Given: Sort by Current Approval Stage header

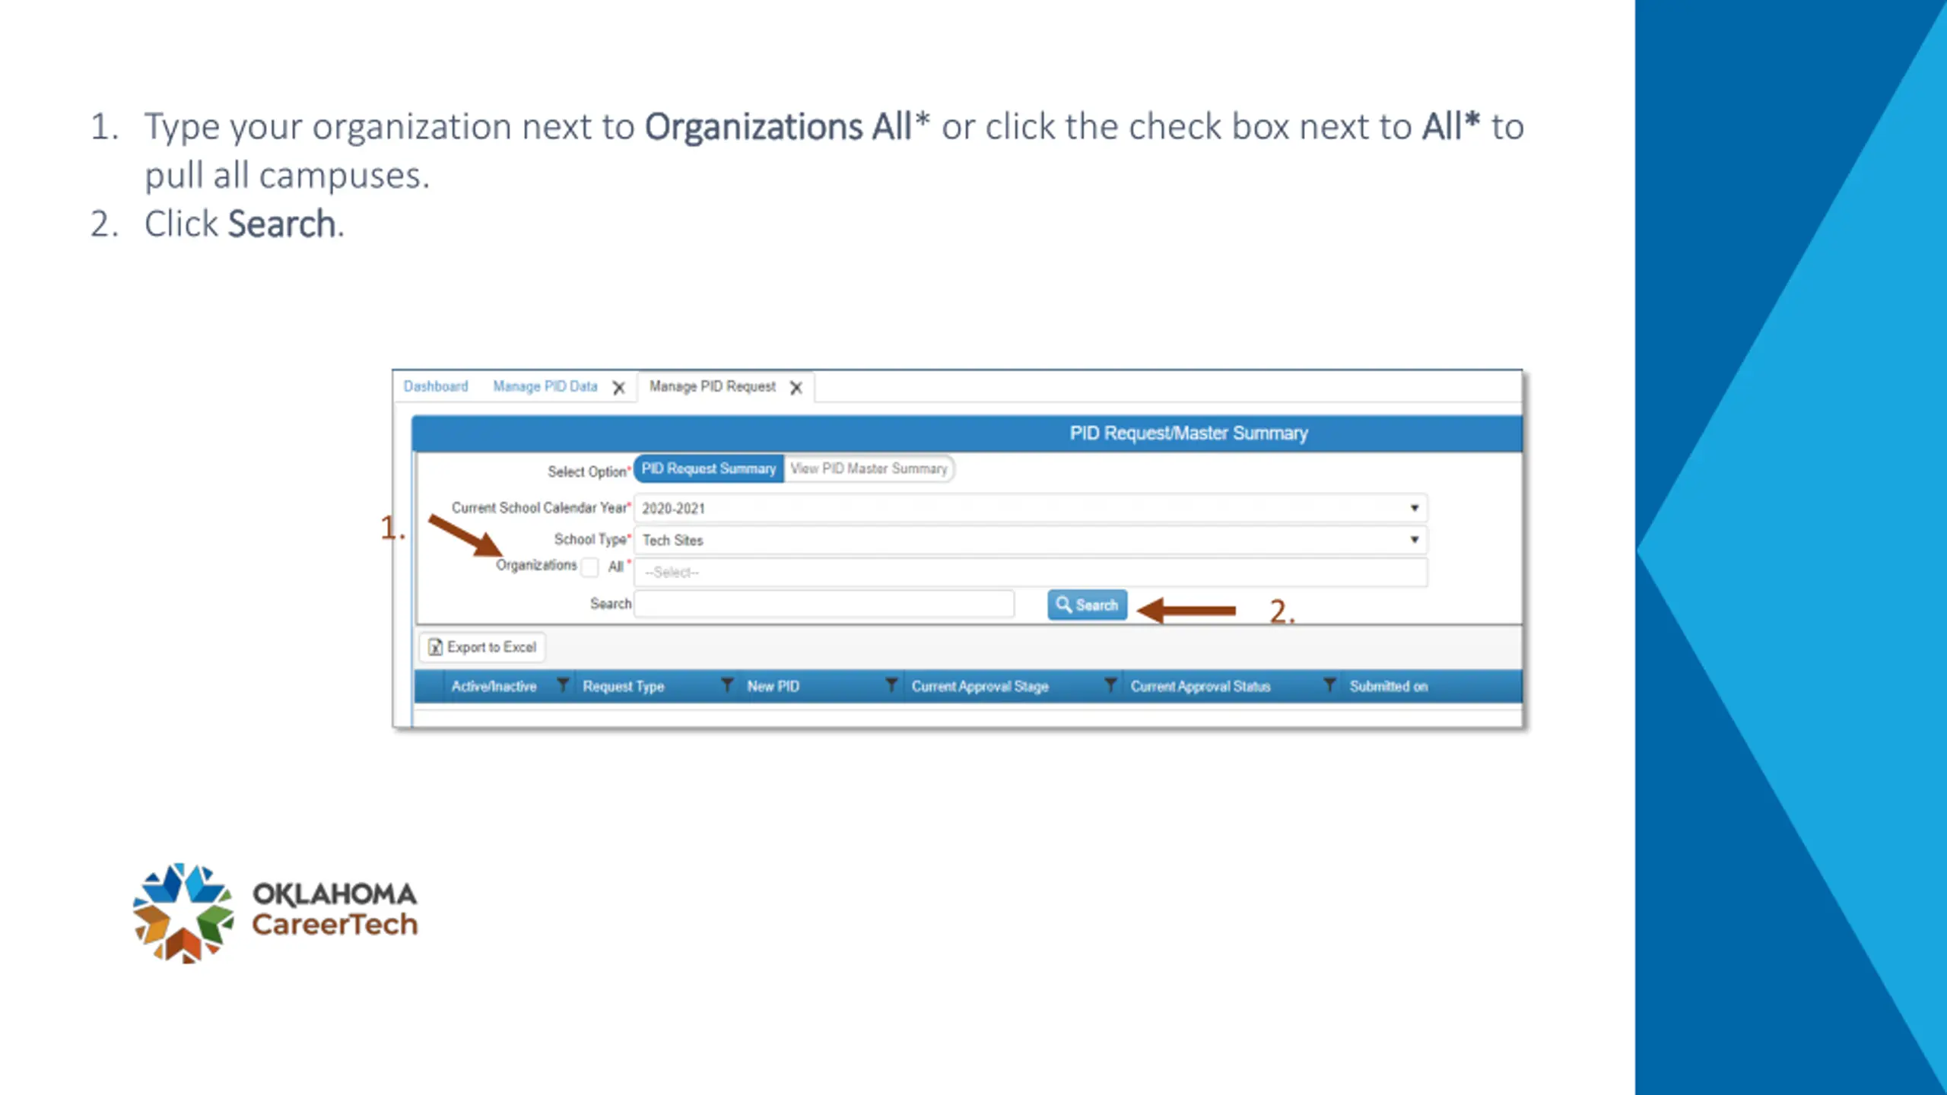Looking at the screenshot, I should [x=980, y=686].
